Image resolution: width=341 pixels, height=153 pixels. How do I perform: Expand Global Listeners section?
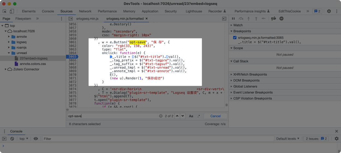click(x=245, y=86)
